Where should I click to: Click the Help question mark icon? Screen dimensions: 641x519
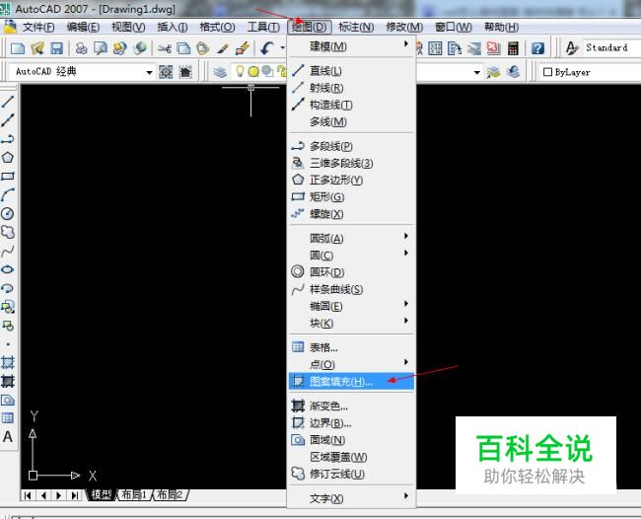[x=537, y=48]
